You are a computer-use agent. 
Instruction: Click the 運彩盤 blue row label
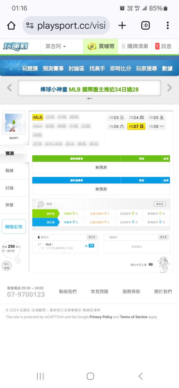click(x=46, y=222)
